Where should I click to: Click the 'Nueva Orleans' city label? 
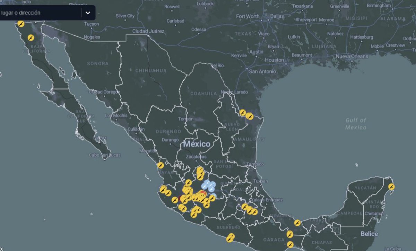point(352,56)
